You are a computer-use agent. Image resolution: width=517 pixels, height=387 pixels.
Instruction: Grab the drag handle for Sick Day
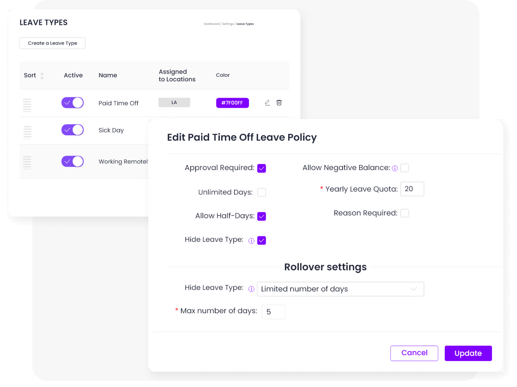click(x=27, y=132)
